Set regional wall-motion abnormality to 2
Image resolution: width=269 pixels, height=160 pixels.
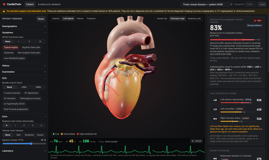tap(24, 125)
